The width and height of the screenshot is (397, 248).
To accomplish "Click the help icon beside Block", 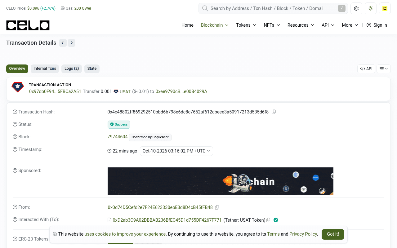I will click(15, 137).
